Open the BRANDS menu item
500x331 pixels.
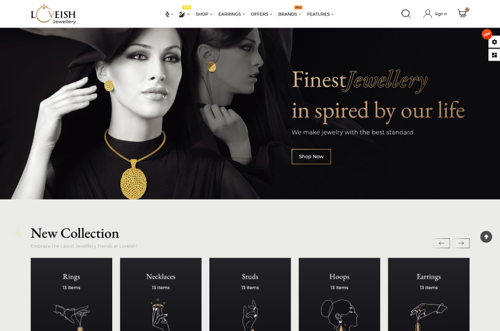[290, 14]
